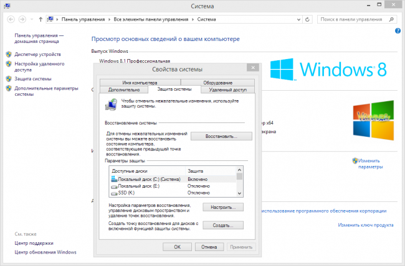The width and height of the screenshot is (405, 266).
Task: Switch to 'Имя компьютера' tab
Action: (x=140, y=83)
